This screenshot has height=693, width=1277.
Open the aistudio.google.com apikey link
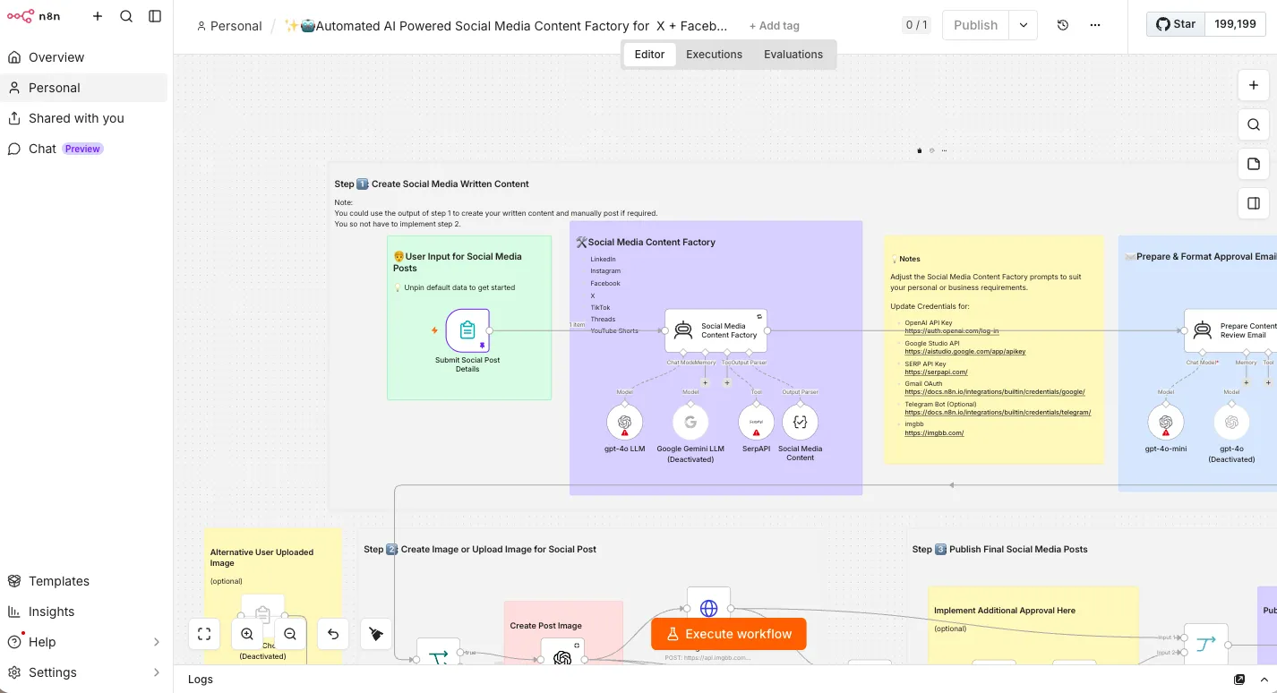tap(964, 352)
